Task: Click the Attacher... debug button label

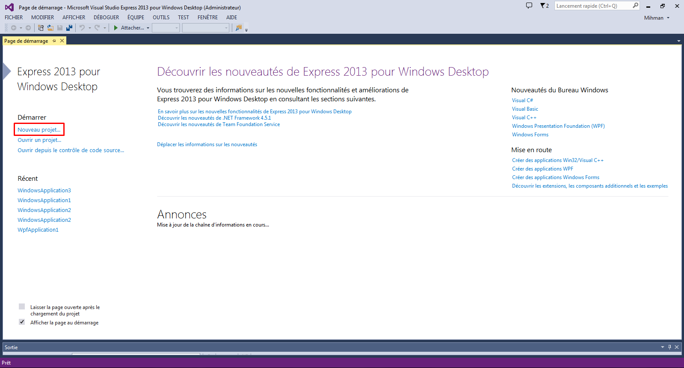Action: (133, 28)
